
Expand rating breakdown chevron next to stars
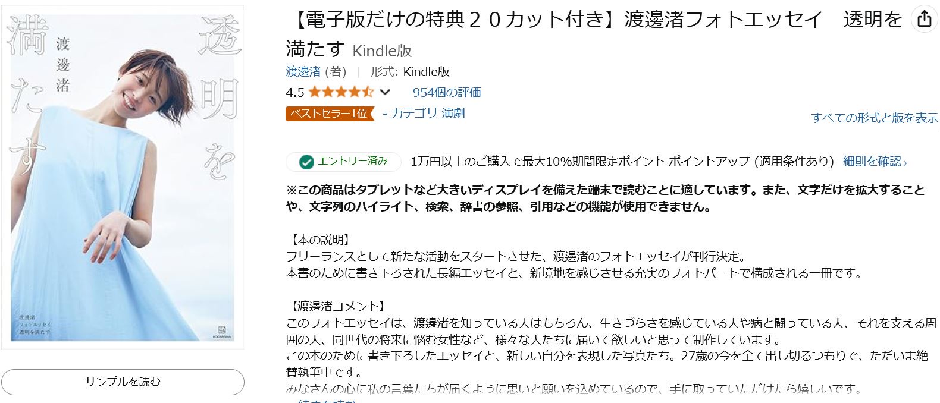(385, 92)
